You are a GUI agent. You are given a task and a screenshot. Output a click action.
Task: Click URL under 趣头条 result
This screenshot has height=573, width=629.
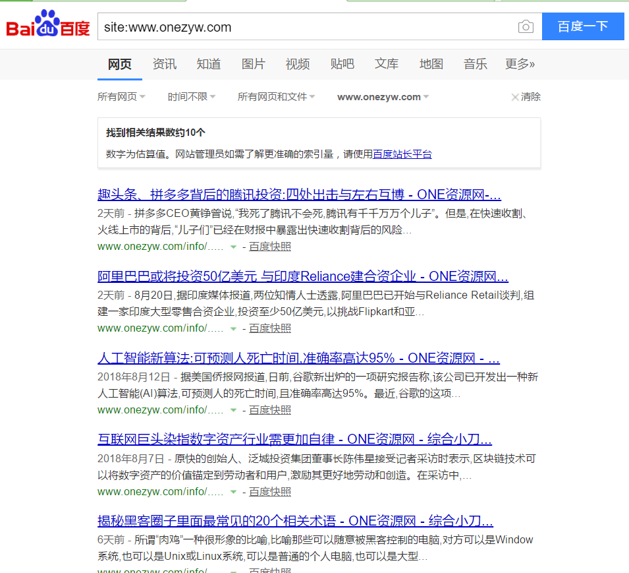point(161,247)
